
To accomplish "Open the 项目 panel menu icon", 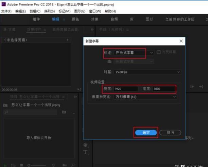I will coord(64,97).
